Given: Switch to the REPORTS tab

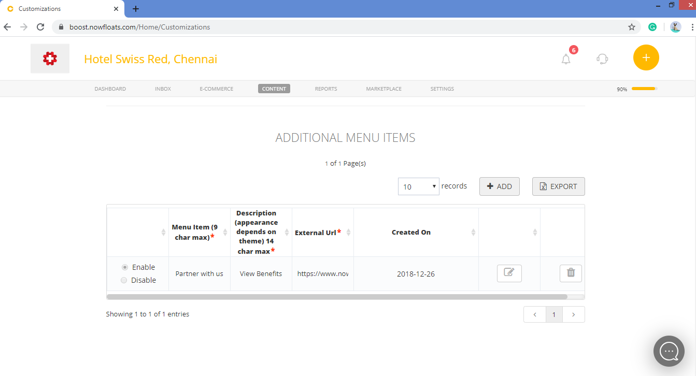Looking at the screenshot, I should (x=325, y=89).
